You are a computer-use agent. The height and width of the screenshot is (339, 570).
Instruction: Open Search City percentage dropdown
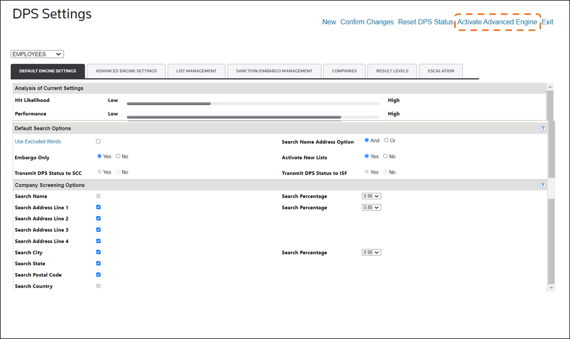click(x=371, y=252)
